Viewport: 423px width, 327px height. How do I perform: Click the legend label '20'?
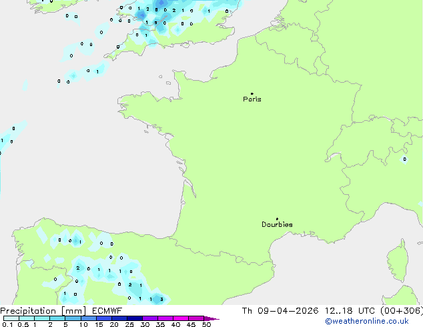point(114,324)
